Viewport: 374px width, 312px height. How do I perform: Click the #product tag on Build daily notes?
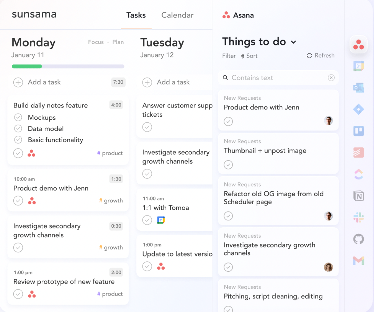[x=110, y=153]
